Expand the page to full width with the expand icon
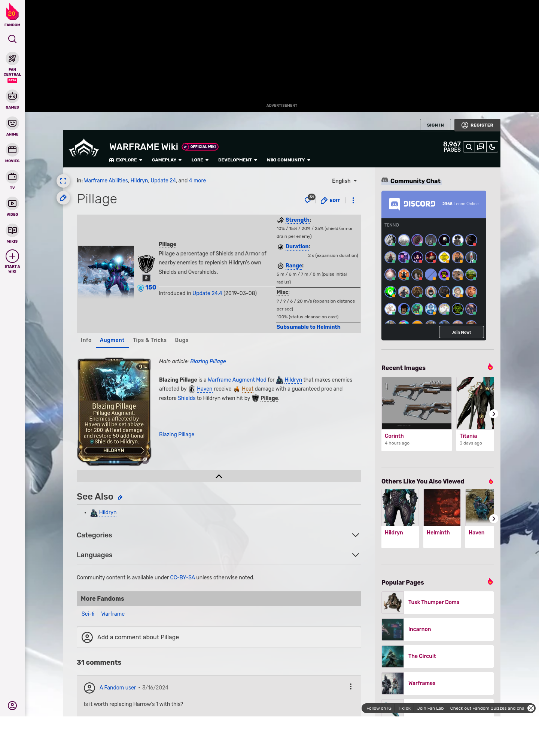 63,181
